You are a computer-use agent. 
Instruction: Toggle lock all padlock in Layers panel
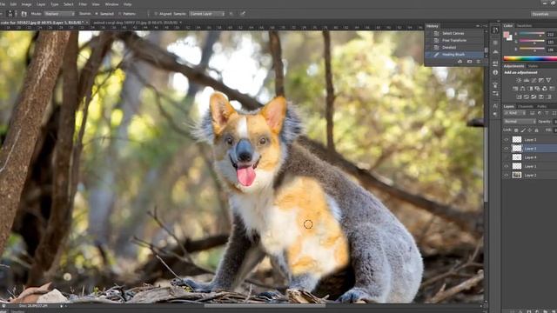tap(536, 130)
